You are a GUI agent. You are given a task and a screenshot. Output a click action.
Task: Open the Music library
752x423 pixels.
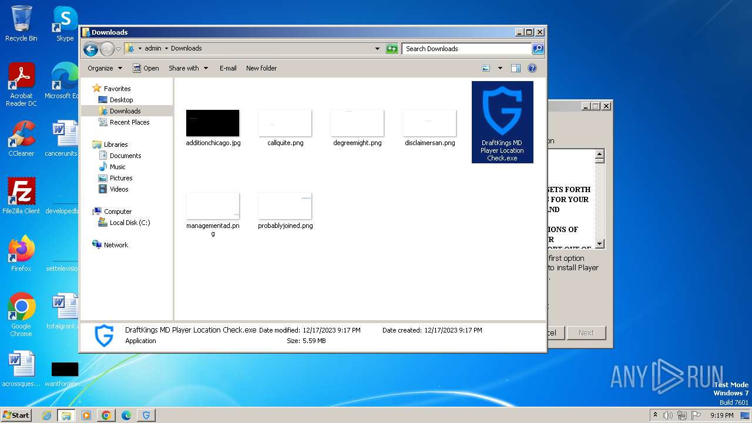(117, 167)
